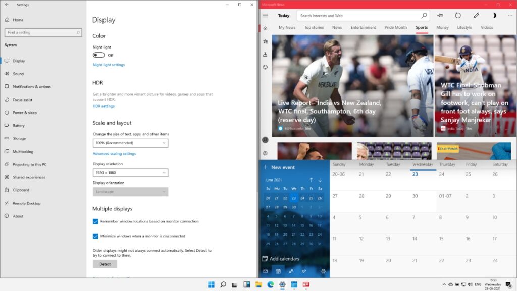Click the Find a setting search box
Viewport: 517px width, 291px height.
tap(43, 32)
